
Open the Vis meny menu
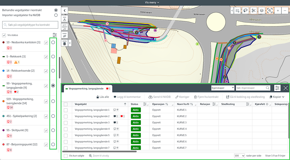(x=152, y=2)
